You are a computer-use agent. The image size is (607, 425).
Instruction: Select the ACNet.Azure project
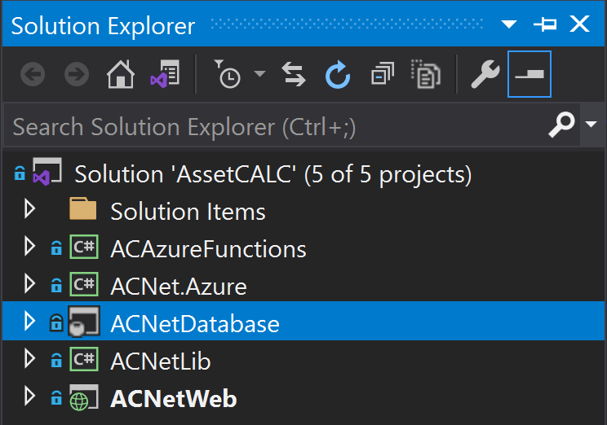[178, 287]
